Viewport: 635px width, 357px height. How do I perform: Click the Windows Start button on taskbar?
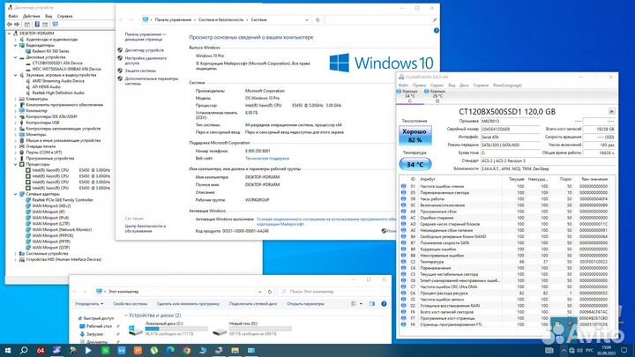7,349
